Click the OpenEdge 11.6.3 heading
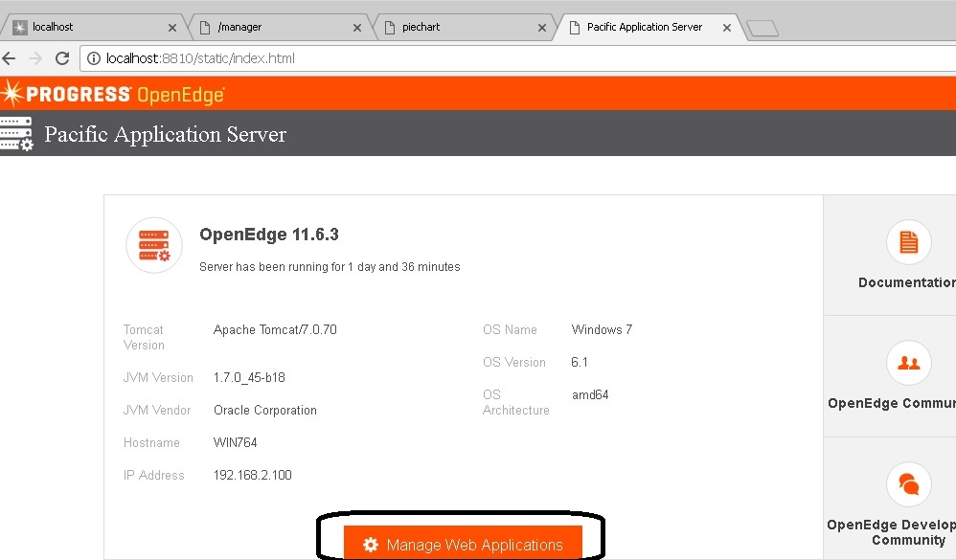This screenshot has height=560, width=956. point(269,235)
